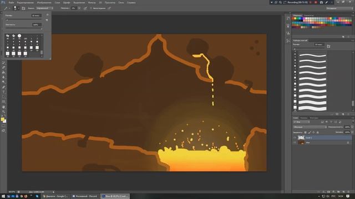355x199 pixels.
Task: Toggle lock image pixels brush icon
Action: point(310,132)
